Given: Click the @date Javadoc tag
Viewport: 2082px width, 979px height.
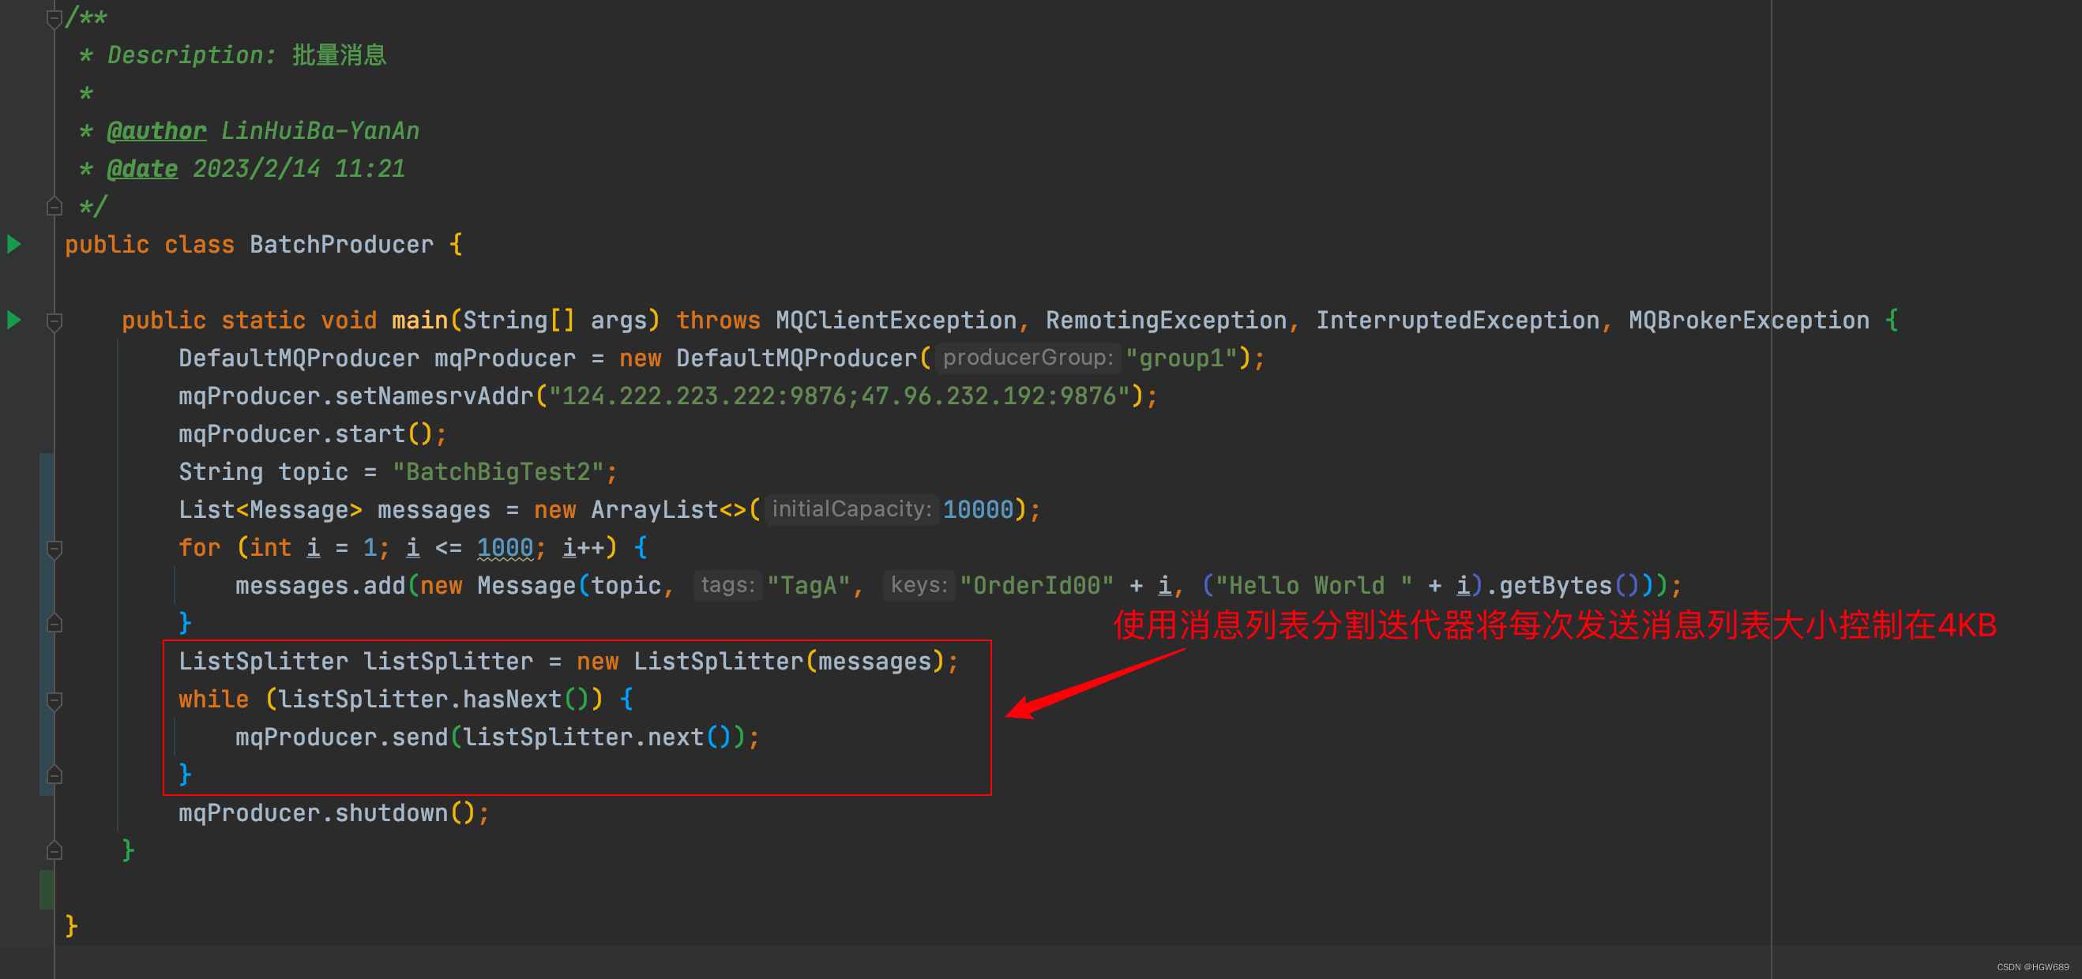Looking at the screenshot, I should (x=142, y=169).
